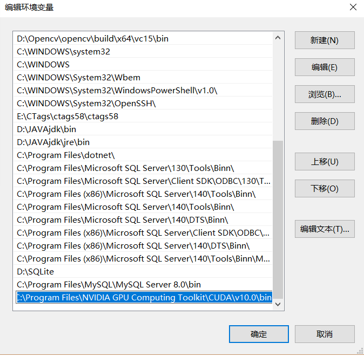This screenshot has width=364, height=357.
Task: Select the System32\OpenSSH\ path entry
Action: coord(143,104)
